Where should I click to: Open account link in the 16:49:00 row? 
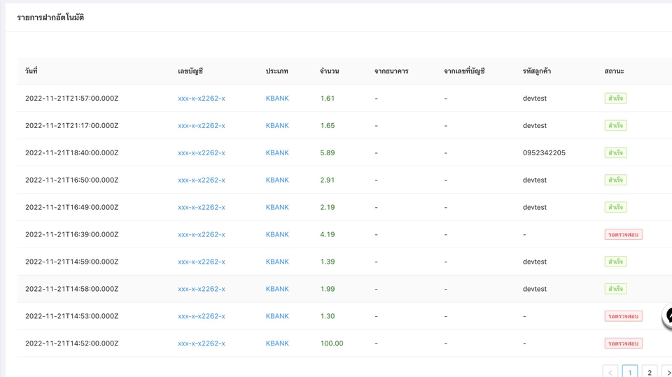tap(202, 207)
